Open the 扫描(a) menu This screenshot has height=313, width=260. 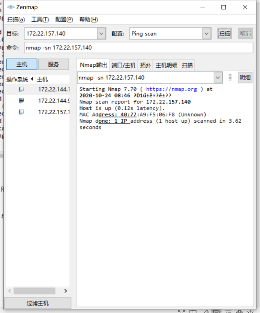16,20
